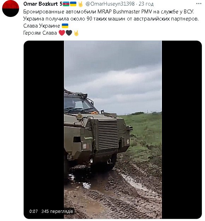Click the rock-hand emoji after the name
The width and height of the screenshot is (205, 221).
(81, 4)
